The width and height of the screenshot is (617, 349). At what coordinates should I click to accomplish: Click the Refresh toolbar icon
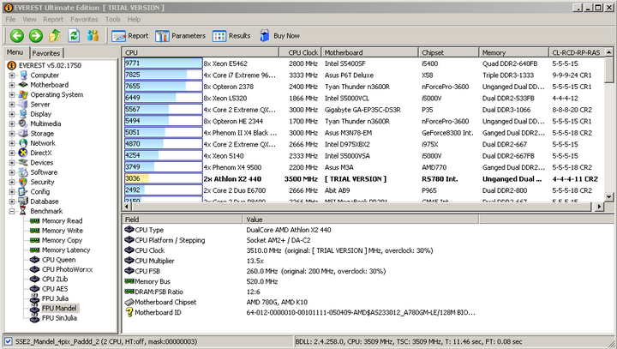point(74,36)
